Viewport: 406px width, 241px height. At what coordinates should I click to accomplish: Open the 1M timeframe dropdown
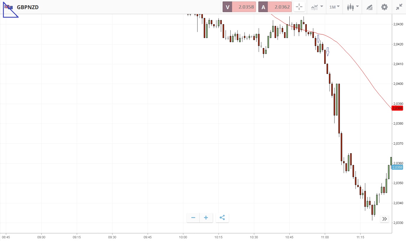pyautogui.click(x=334, y=7)
